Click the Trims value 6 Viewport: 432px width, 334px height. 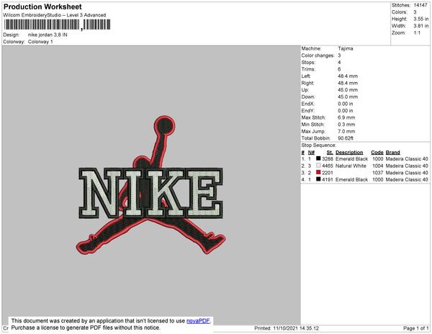point(339,69)
